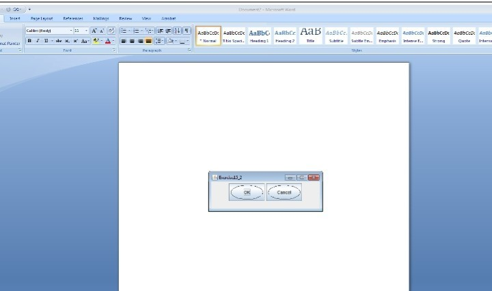
Task: Insert a bulleted list
Action: (x=124, y=31)
